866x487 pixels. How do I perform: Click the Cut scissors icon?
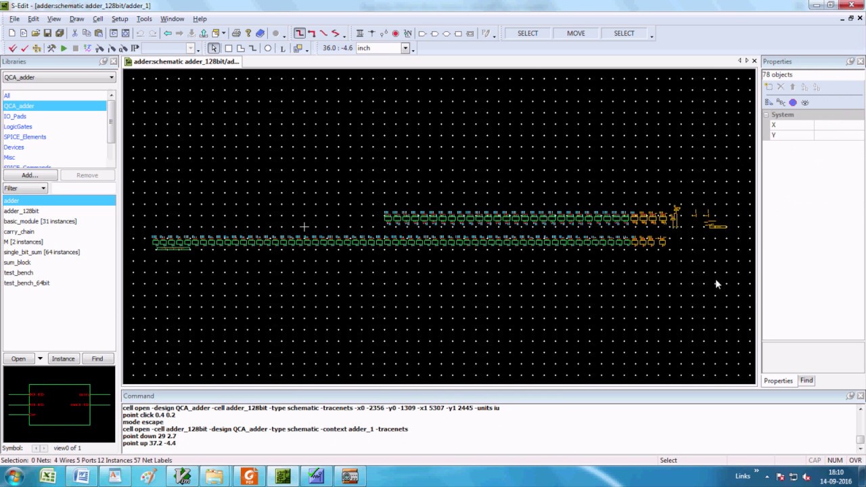point(74,33)
